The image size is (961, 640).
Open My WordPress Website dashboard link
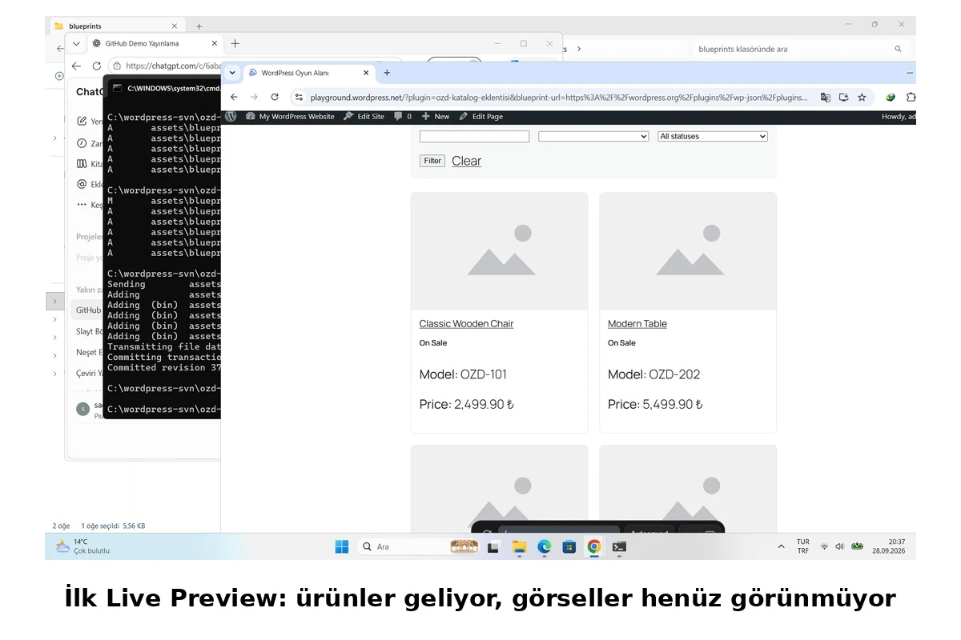pos(290,116)
